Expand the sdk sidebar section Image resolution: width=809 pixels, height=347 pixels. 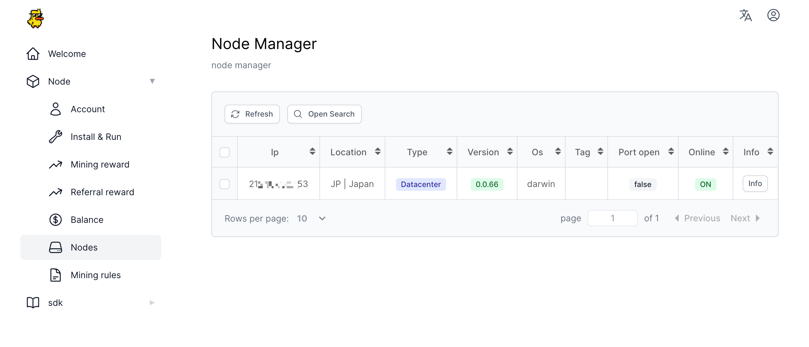pyautogui.click(x=152, y=303)
